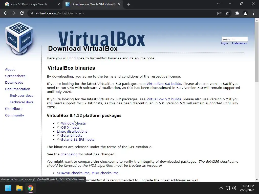This screenshot has height=194, width=259.
Task: Open the Windows Start menu
Action: point(8,188)
